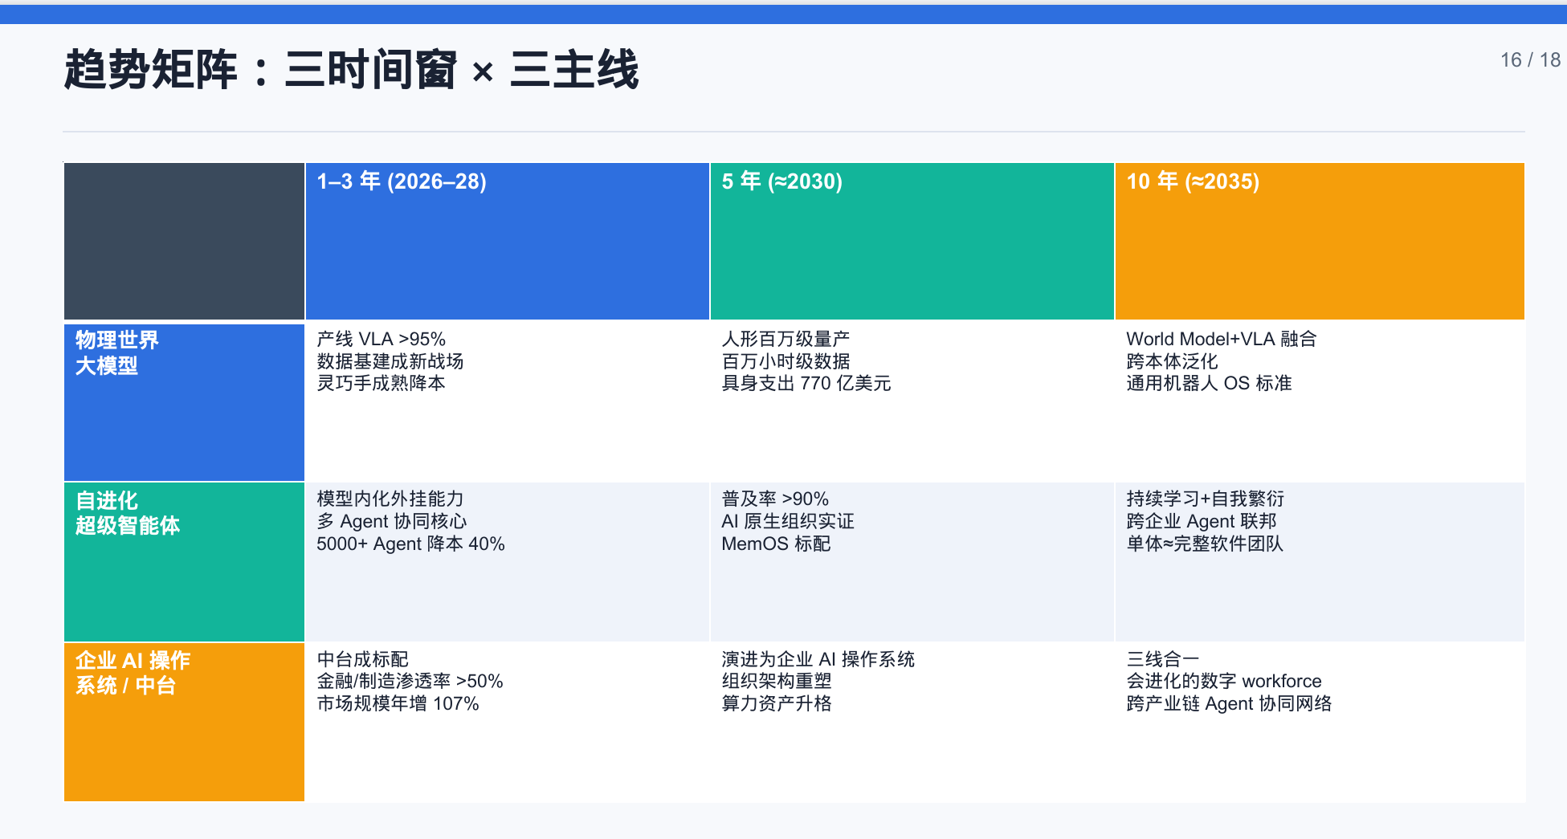The width and height of the screenshot is (1567, 839).
Task: Select the column header 10 年 (≈2035)
Action: [1320, 241]
